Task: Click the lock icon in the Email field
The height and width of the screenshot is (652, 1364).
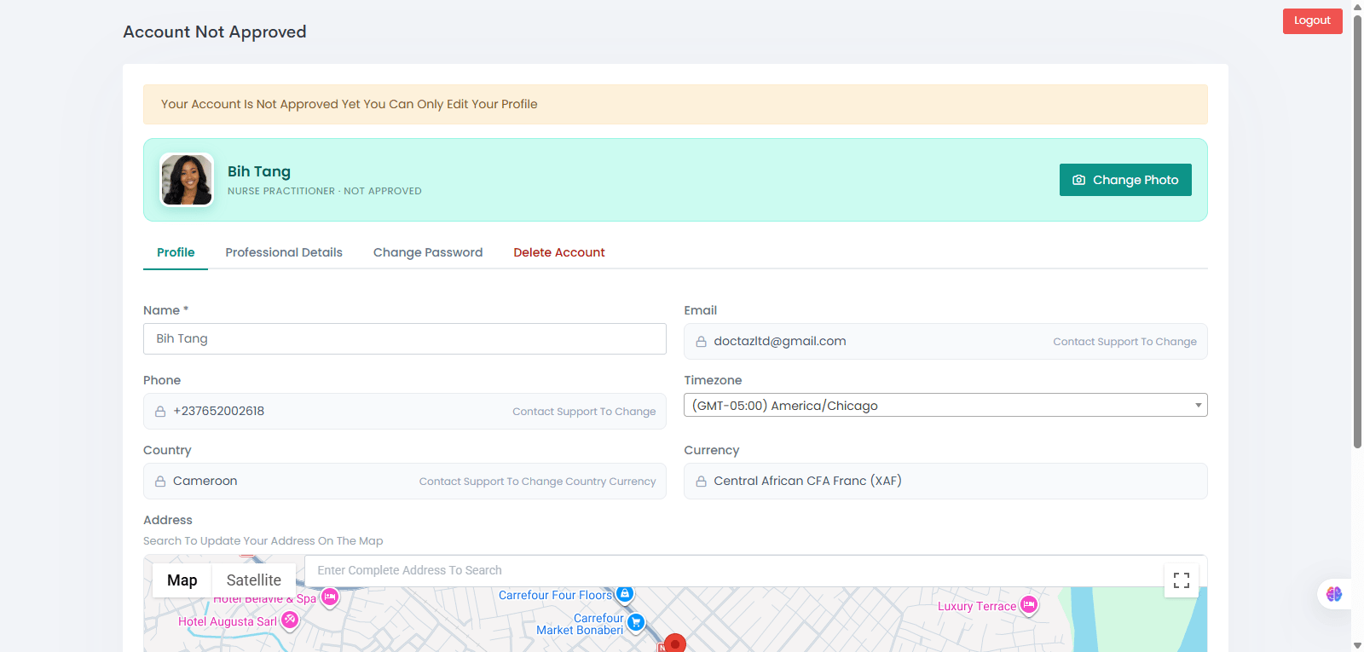Action: (701, 342)
